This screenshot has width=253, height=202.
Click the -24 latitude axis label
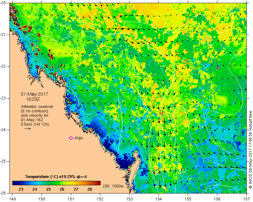[x=3, y=130]
